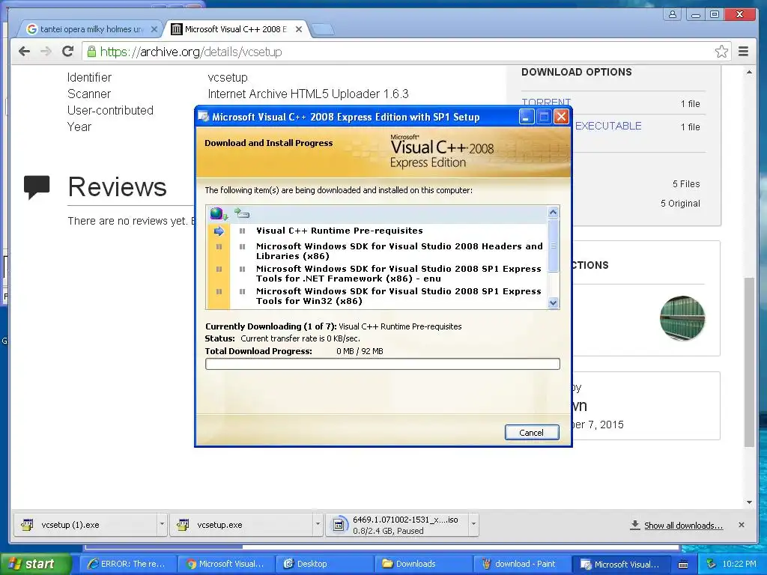Select SDK Express Tools for .NET Framework item
The height and width of the screenshot is (575, 767).
(398, 273)
